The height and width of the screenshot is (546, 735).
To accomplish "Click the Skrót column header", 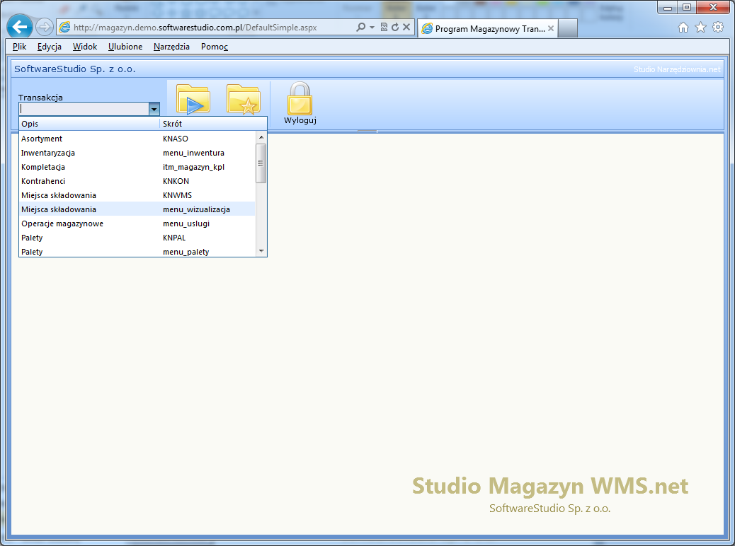I will pyautogui.click(x=213, y=124).
